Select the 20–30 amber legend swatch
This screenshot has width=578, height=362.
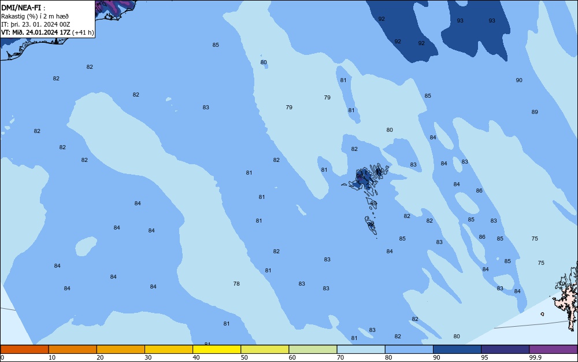tap(121, 349)
